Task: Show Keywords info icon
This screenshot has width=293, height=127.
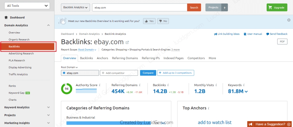Action: (x=244, y=85)
